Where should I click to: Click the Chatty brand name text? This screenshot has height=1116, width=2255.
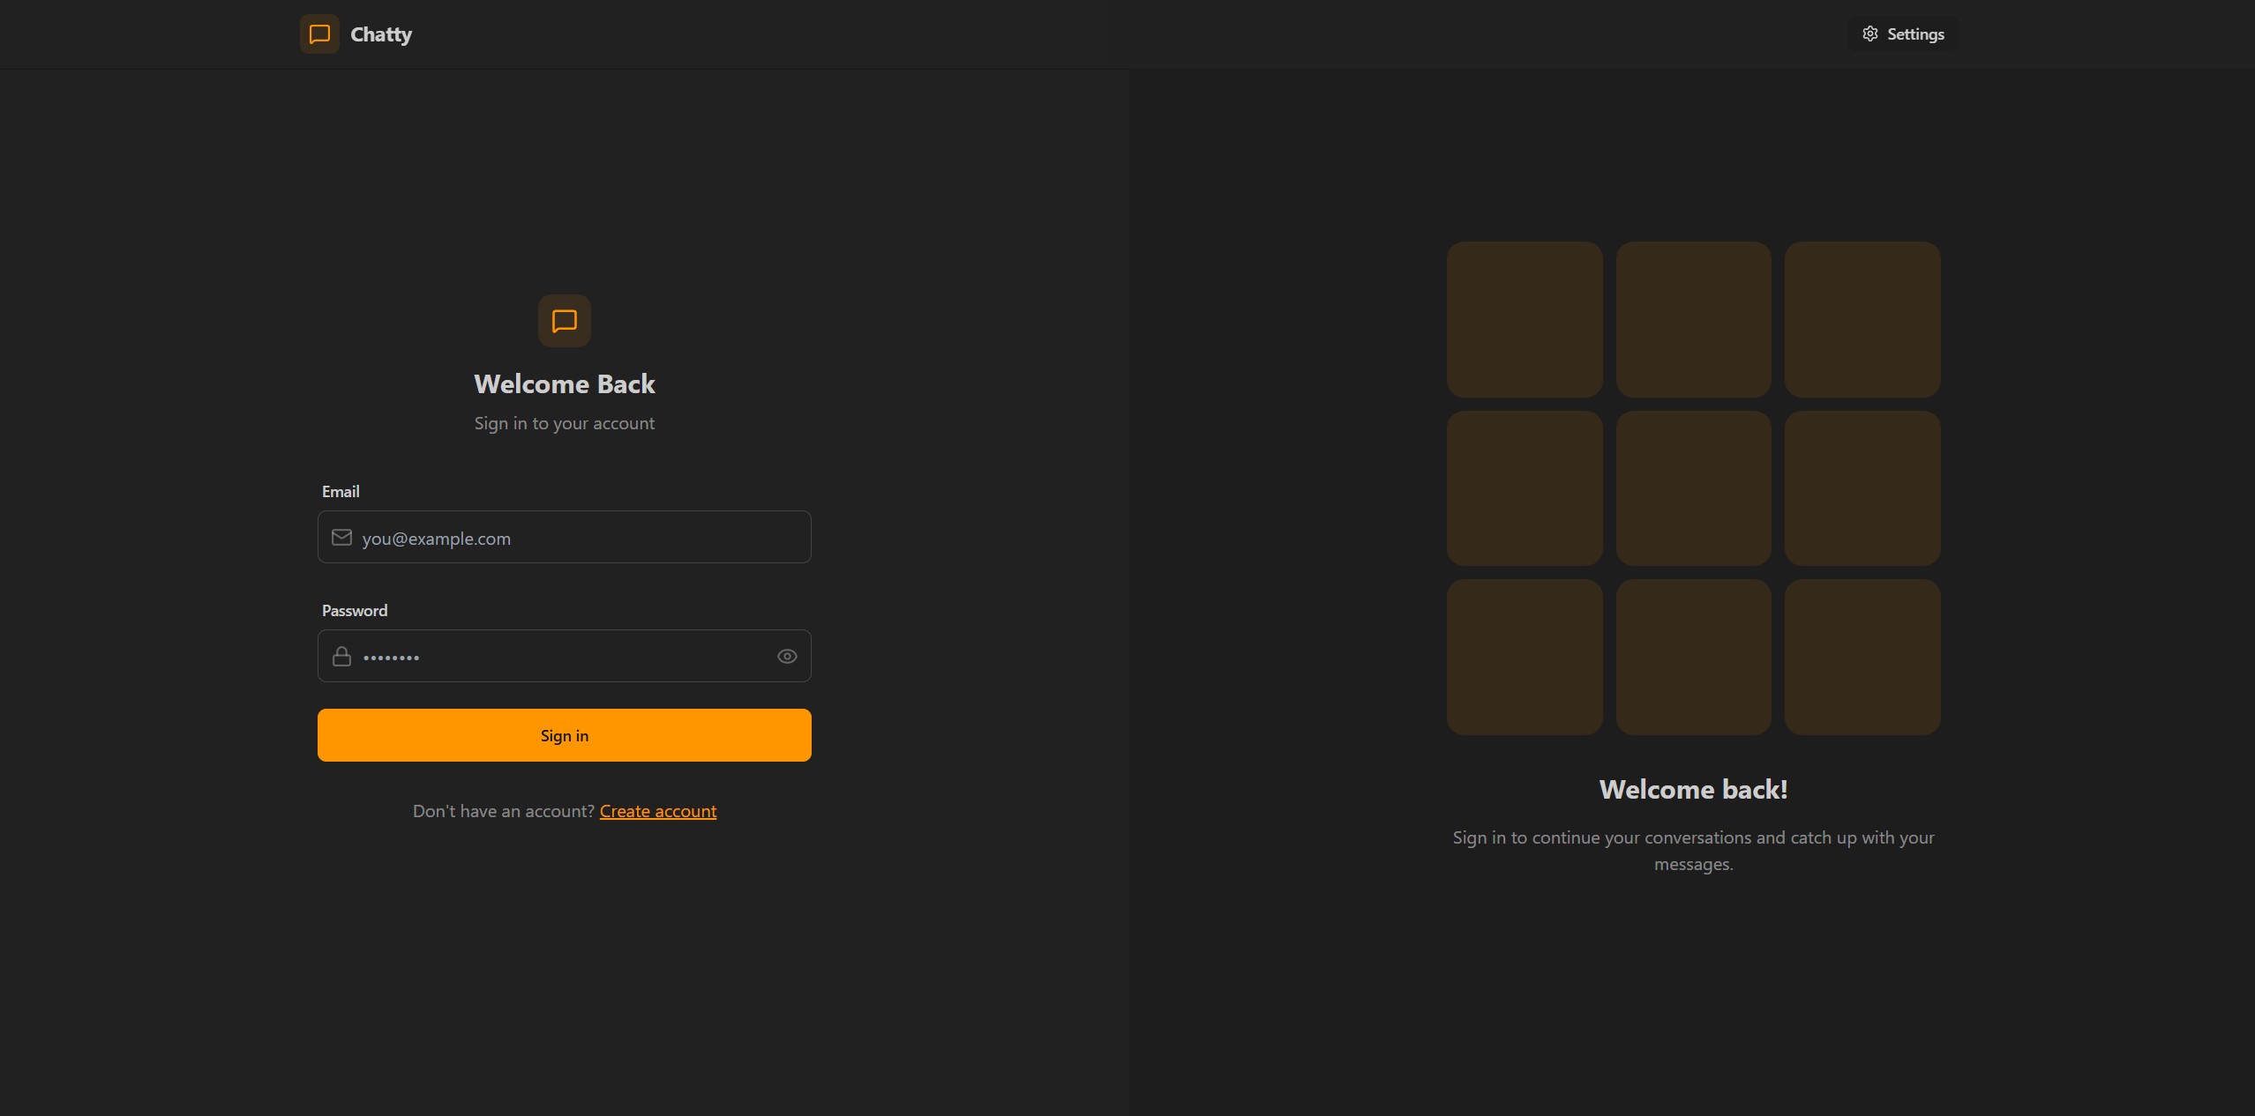point(381,34)
